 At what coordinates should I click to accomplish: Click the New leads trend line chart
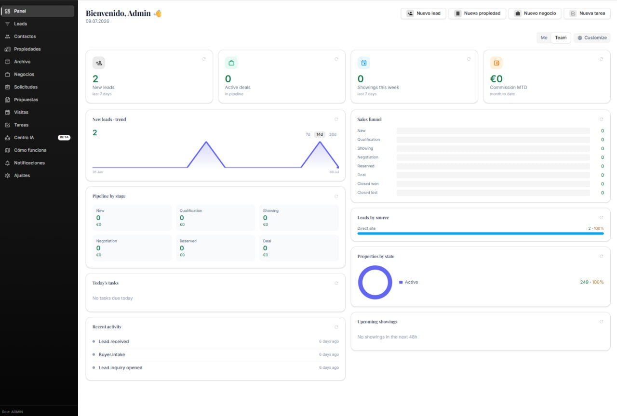coord(215,154)
